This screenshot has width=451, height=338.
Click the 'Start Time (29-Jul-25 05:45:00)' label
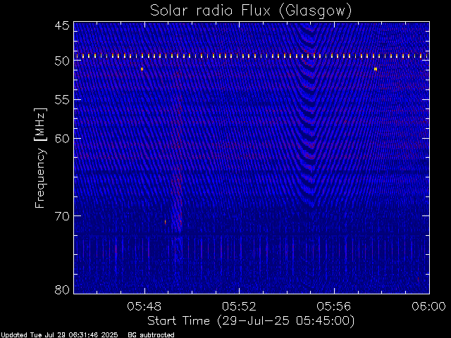point(251,321)
